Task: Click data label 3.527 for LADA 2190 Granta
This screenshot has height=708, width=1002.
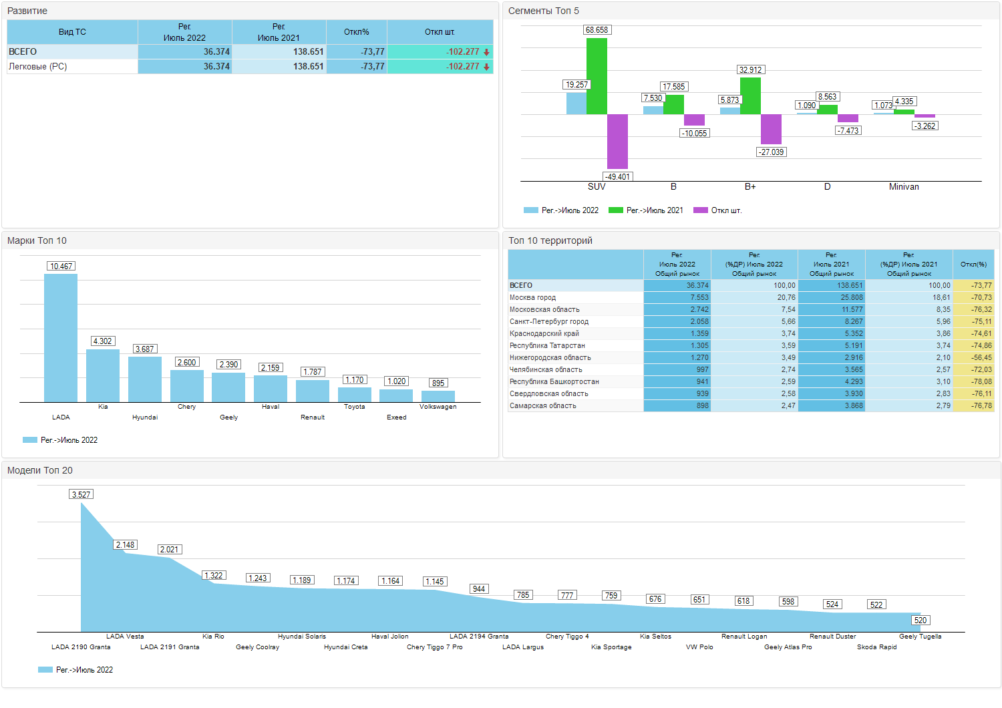Action: 81,494
